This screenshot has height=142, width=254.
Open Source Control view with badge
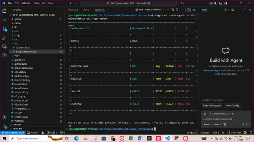coord(4,29)
